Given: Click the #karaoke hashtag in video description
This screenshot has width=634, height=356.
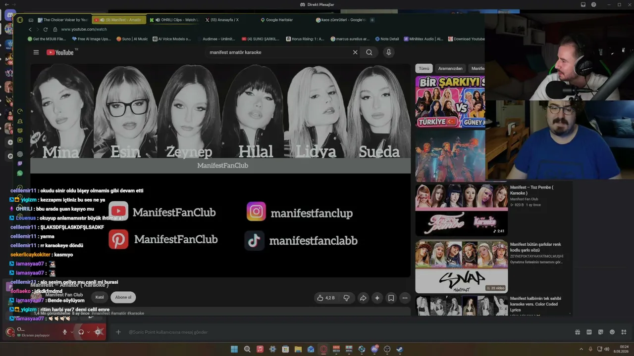Looking at the screenshot, I should (135, 313).
